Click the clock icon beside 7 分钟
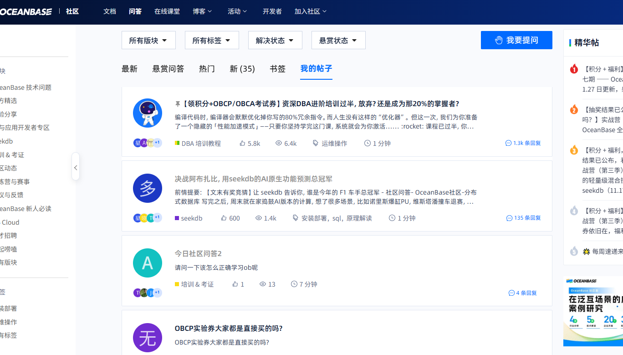Viewport: 623px width, 355px height. pyautogui.click(x=294, y=284)
